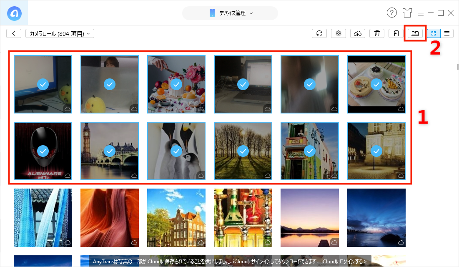Send selected photos to PC icon

pyautogui.click(x=415, y=33)
